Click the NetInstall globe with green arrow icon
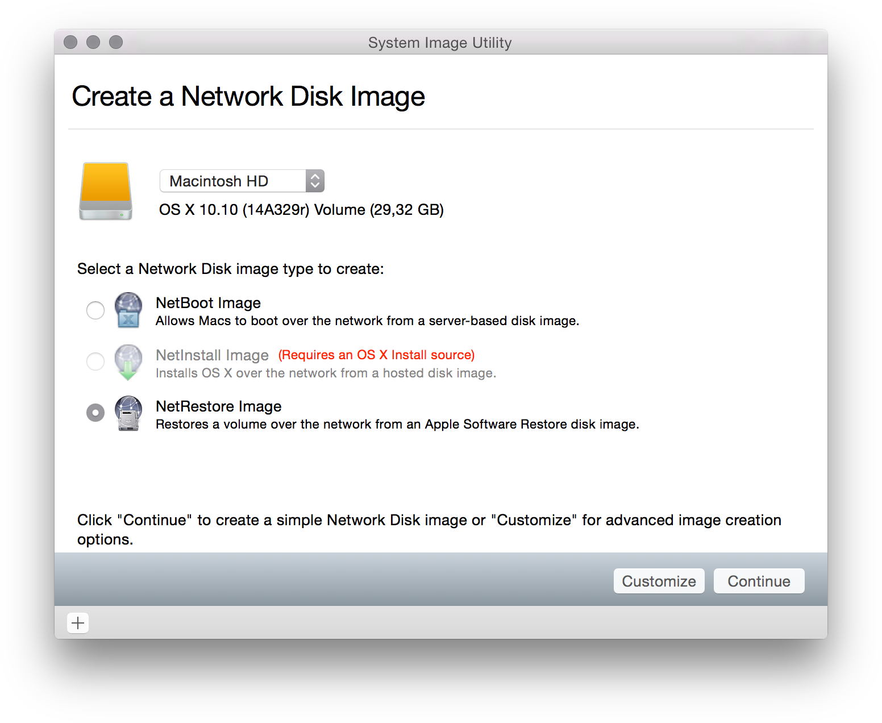The width and height of the screenshot is (882, 723). (128, 362)
